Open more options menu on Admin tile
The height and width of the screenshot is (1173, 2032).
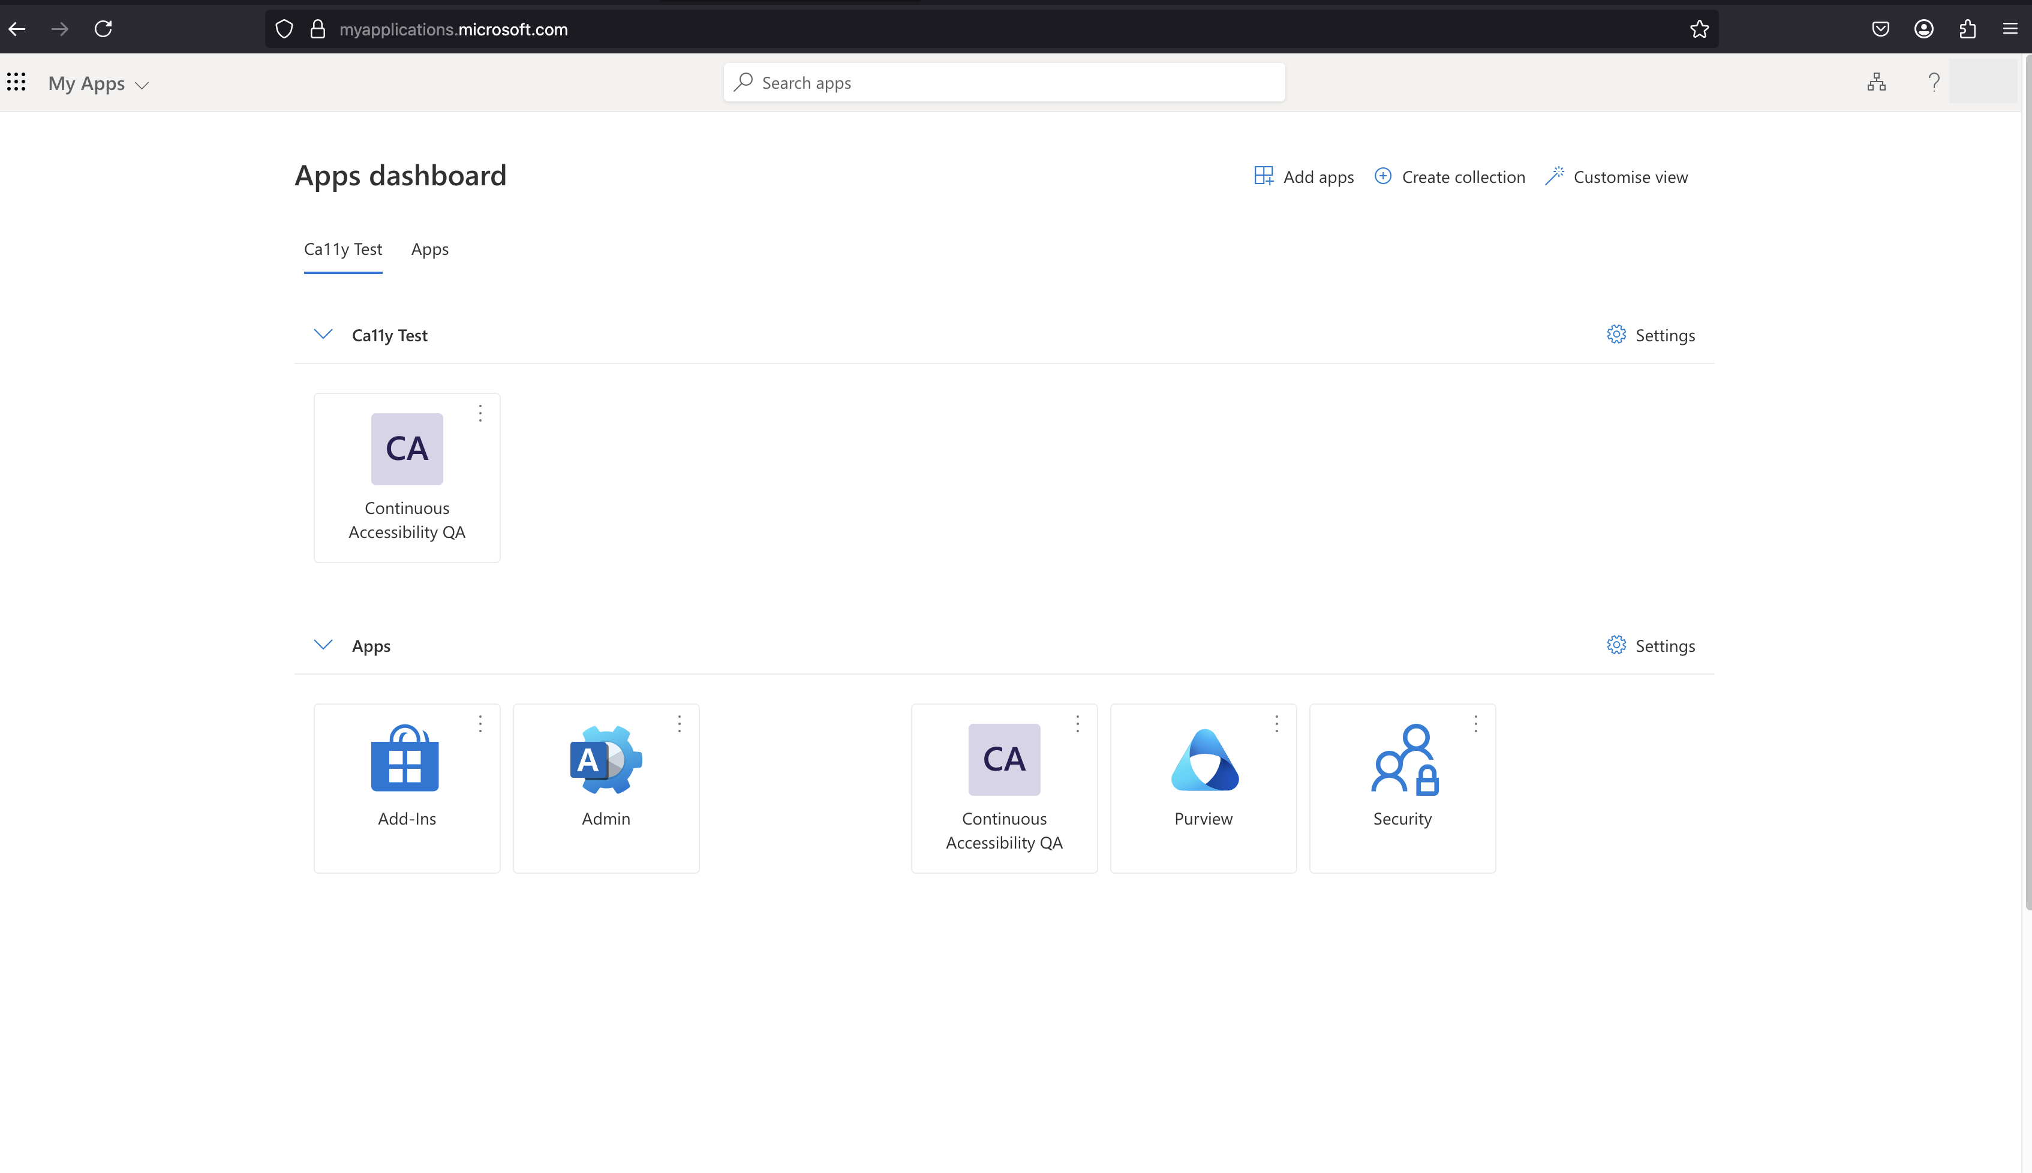pos(679,723)
